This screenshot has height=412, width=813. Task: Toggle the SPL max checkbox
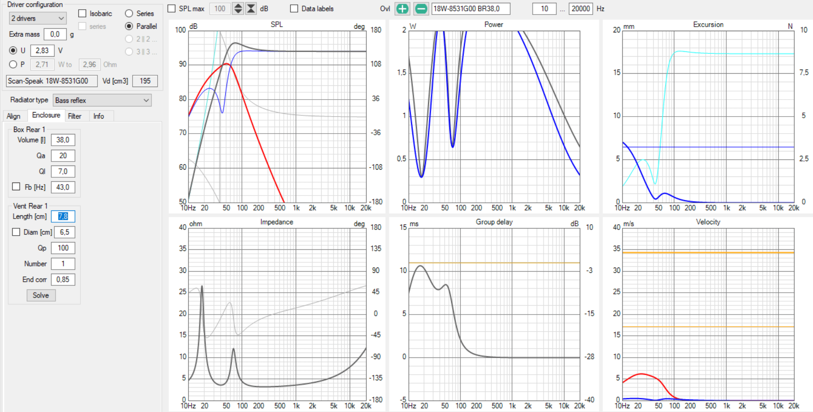click(172, 8)
